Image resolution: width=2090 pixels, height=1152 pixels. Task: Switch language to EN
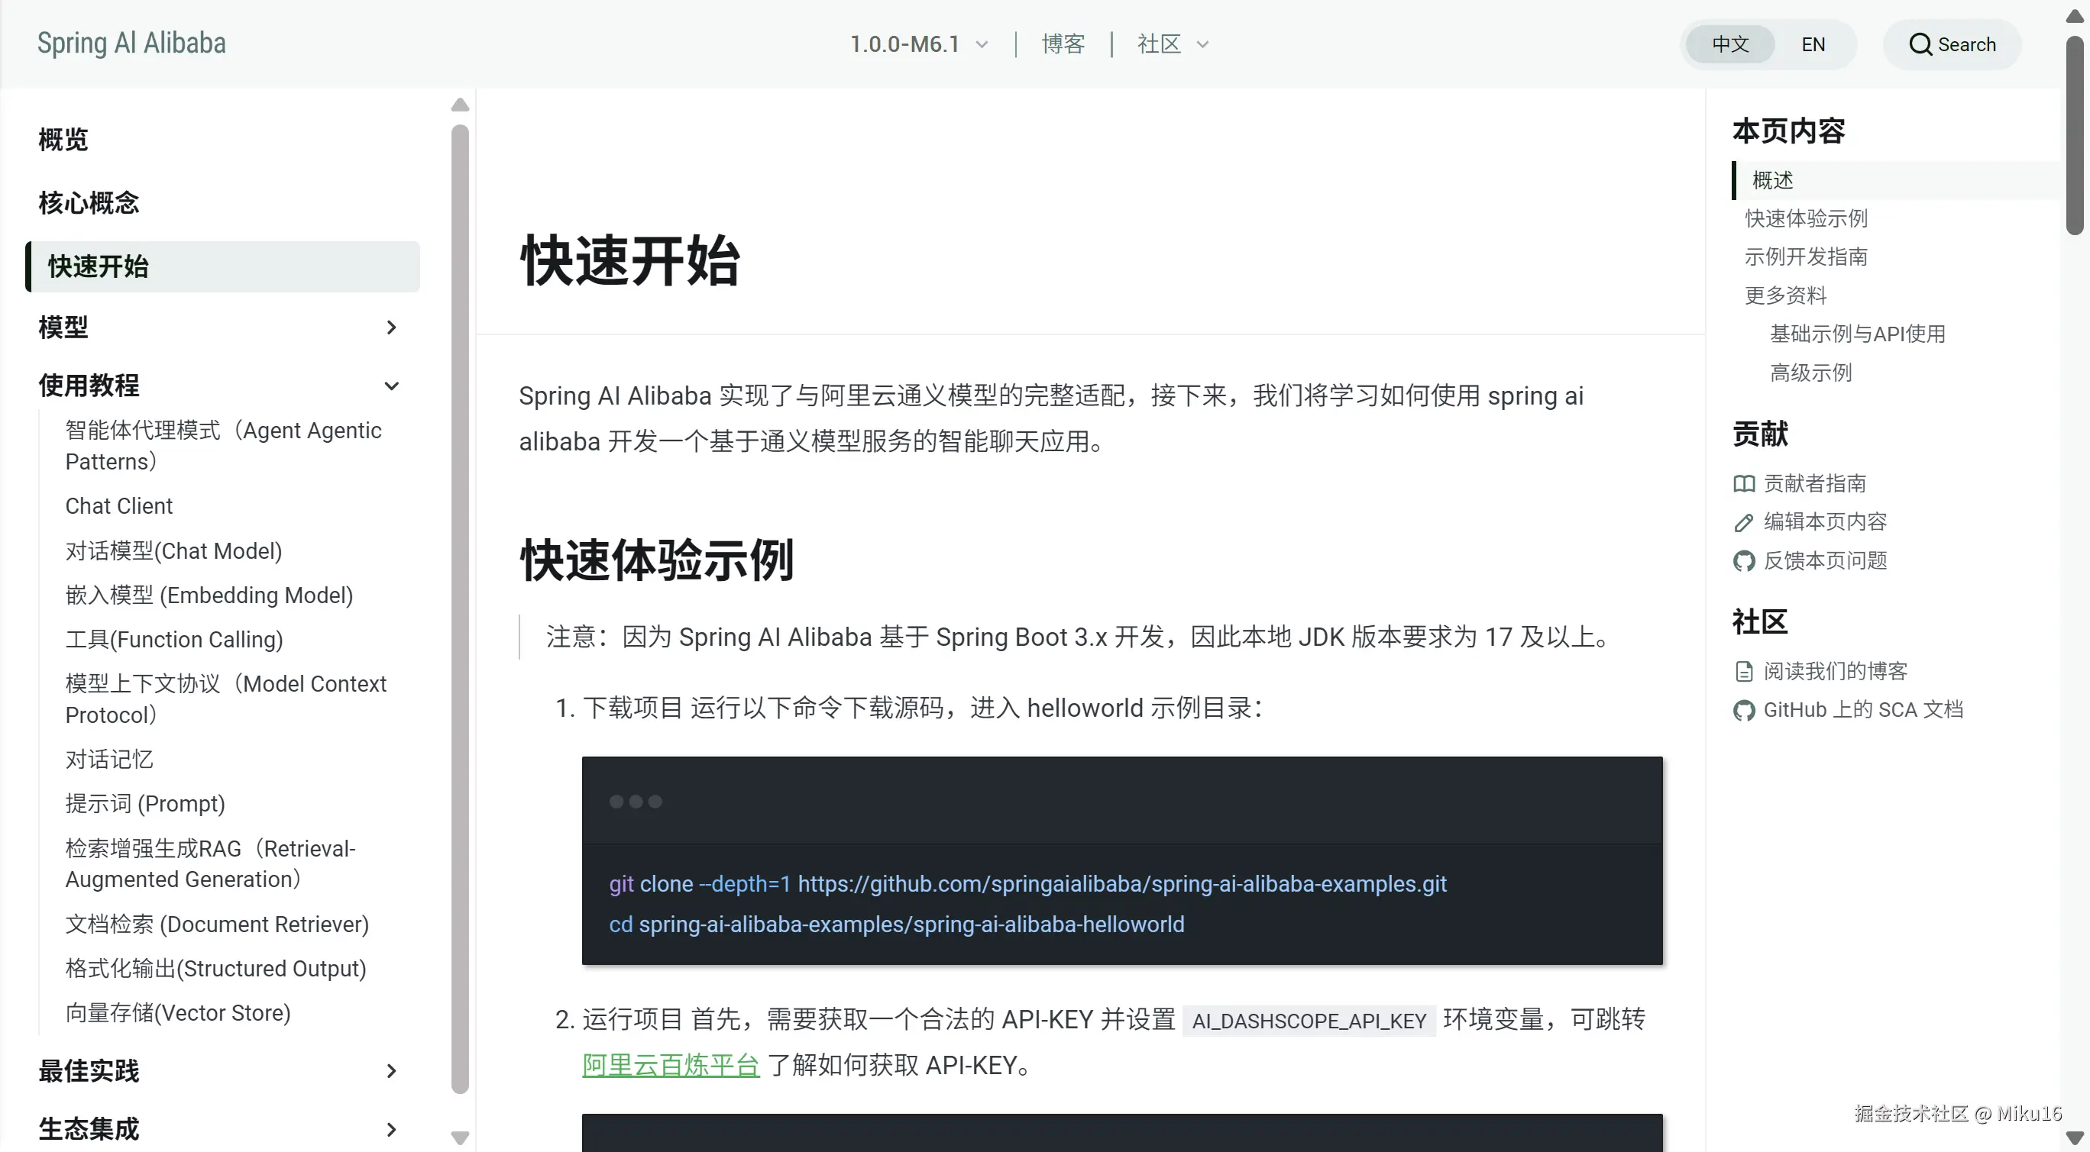(1813, 44)
